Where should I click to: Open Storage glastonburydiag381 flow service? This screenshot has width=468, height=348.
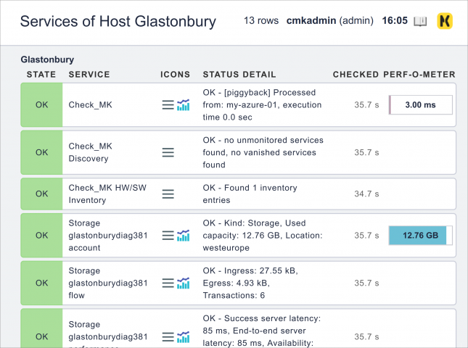tap(108, 283)
